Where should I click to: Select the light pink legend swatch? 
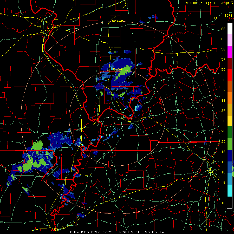(x=230, y=40)
